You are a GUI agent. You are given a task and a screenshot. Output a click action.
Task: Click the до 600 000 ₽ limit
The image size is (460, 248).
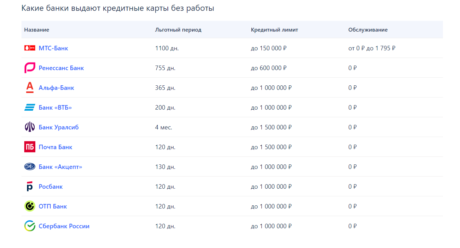(x=269, y=68)
